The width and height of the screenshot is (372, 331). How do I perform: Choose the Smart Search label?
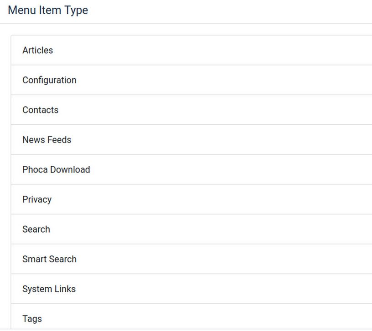tap(49, 259)
